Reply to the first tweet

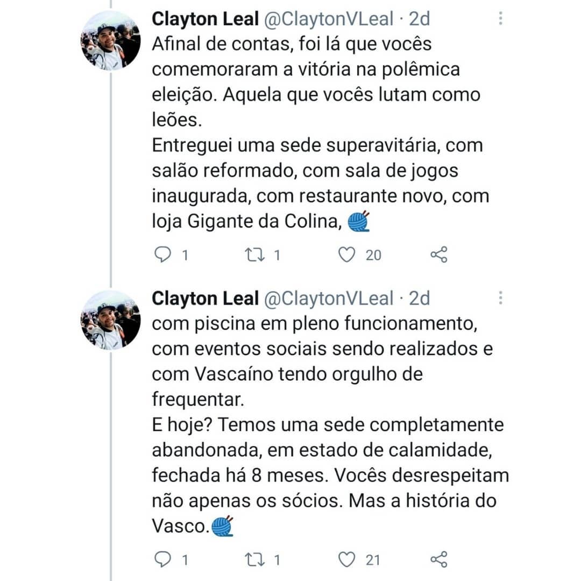pos(162,255)
